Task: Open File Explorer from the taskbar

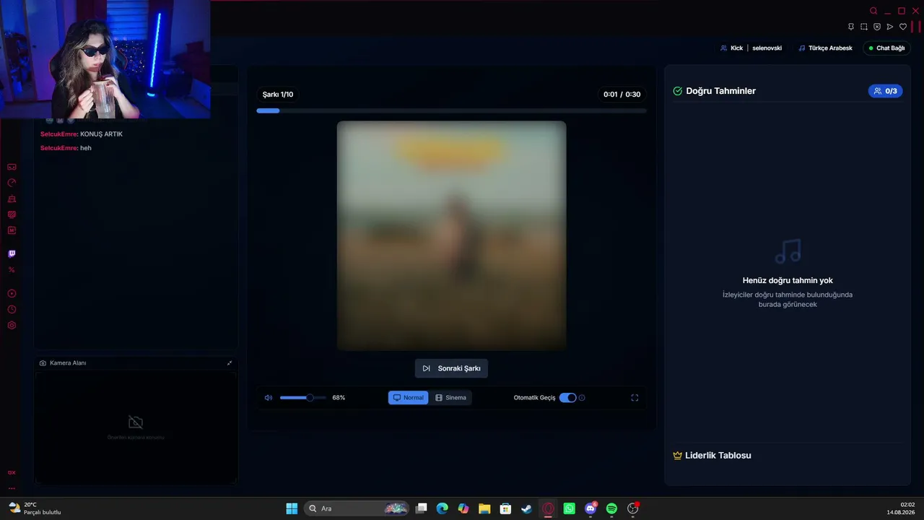Action: pyautogui.click(x=484, y=508)
